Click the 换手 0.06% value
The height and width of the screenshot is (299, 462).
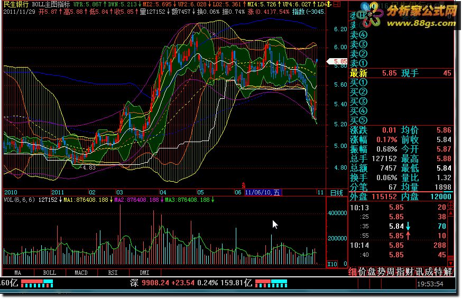coord(386,177)
